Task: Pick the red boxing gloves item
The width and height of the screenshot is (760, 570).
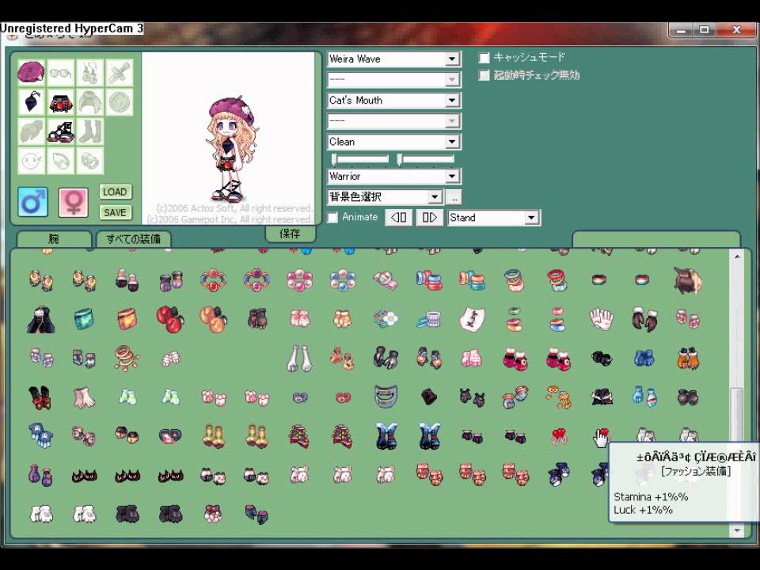Action: click(169, 319)
